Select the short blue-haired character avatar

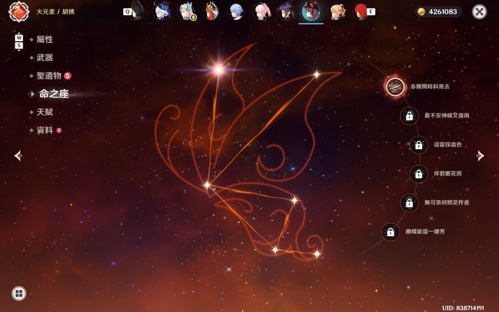coord(236,11)
